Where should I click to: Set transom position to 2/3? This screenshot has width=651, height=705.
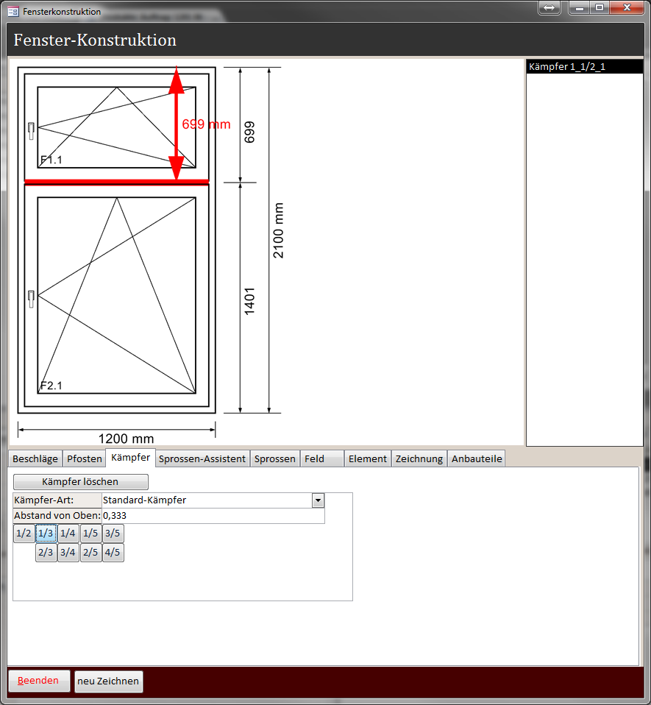[46, 552]
